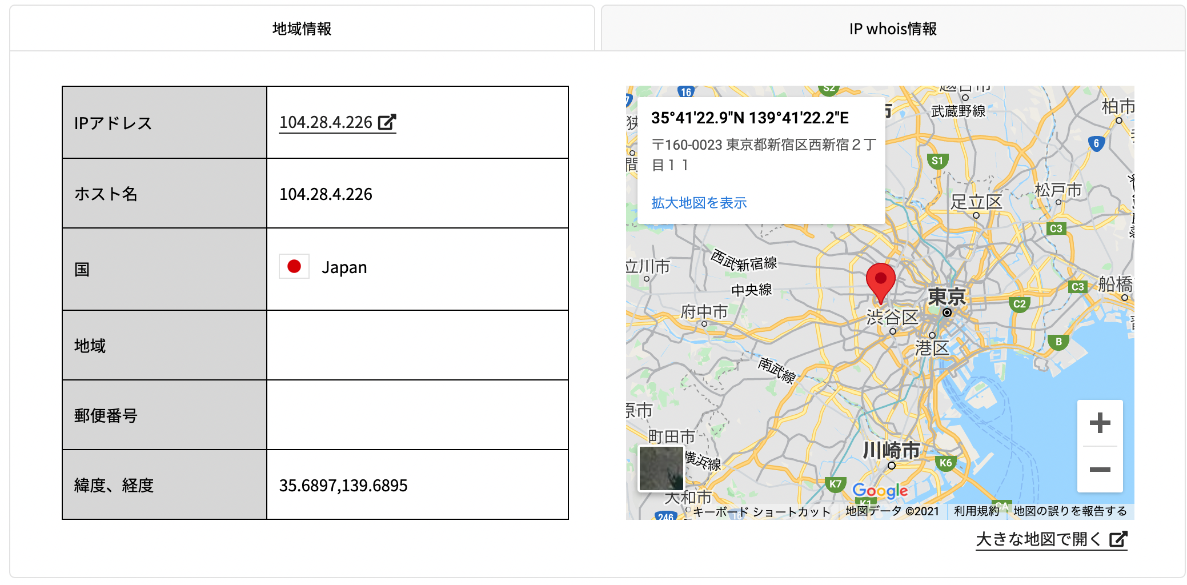Click the 東京 label on the map
1187x585 pixels.
coord(946,296)
